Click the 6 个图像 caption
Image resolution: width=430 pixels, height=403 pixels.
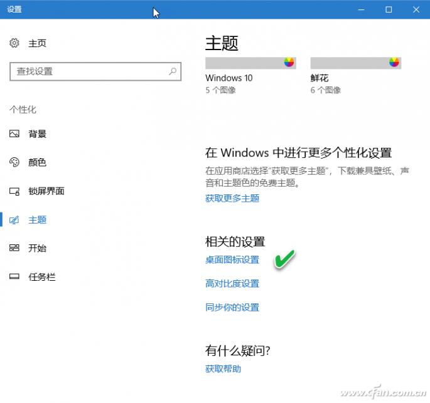tap(326, 90)
